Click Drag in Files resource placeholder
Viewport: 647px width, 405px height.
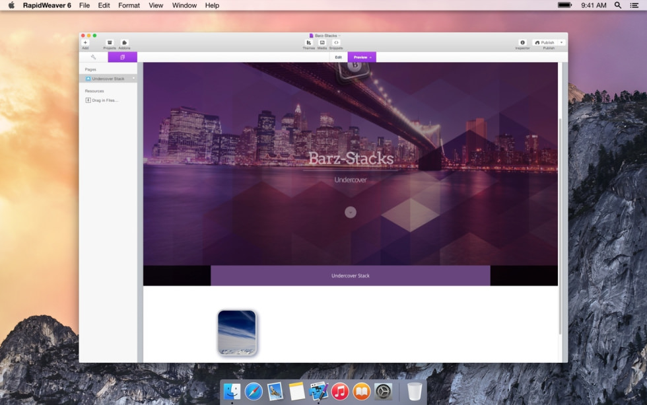pos(102,100)
